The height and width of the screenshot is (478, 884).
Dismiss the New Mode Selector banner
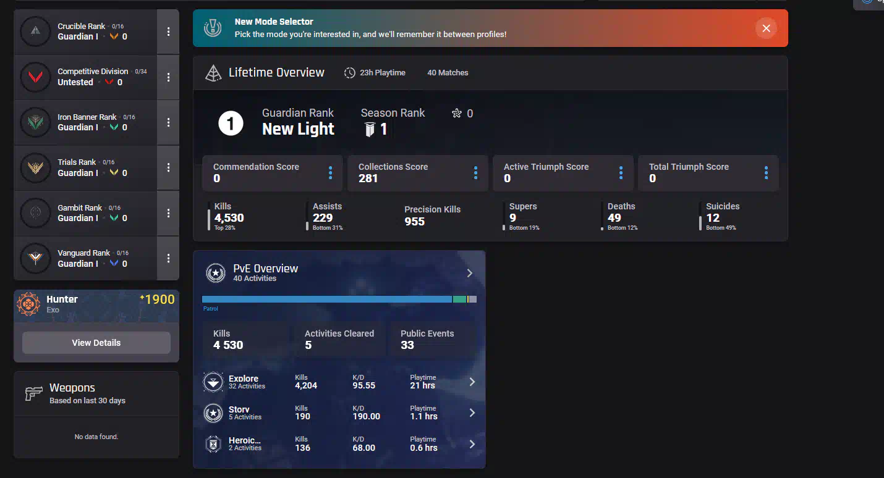(x=766, y=28)
